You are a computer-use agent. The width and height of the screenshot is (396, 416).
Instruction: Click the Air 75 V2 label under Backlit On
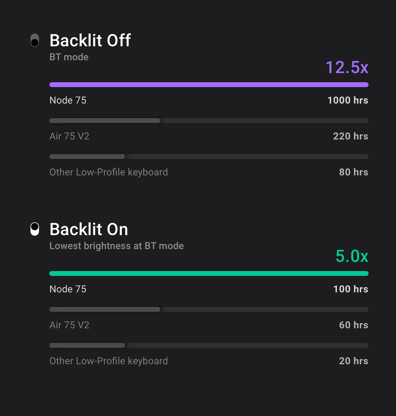69,325
